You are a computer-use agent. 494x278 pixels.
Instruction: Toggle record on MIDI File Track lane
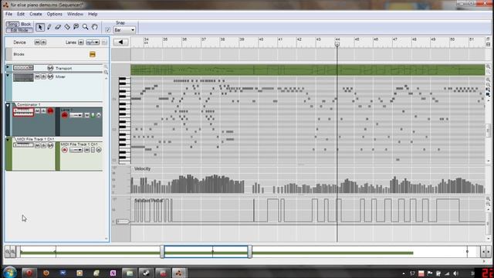tap(65, 150)
